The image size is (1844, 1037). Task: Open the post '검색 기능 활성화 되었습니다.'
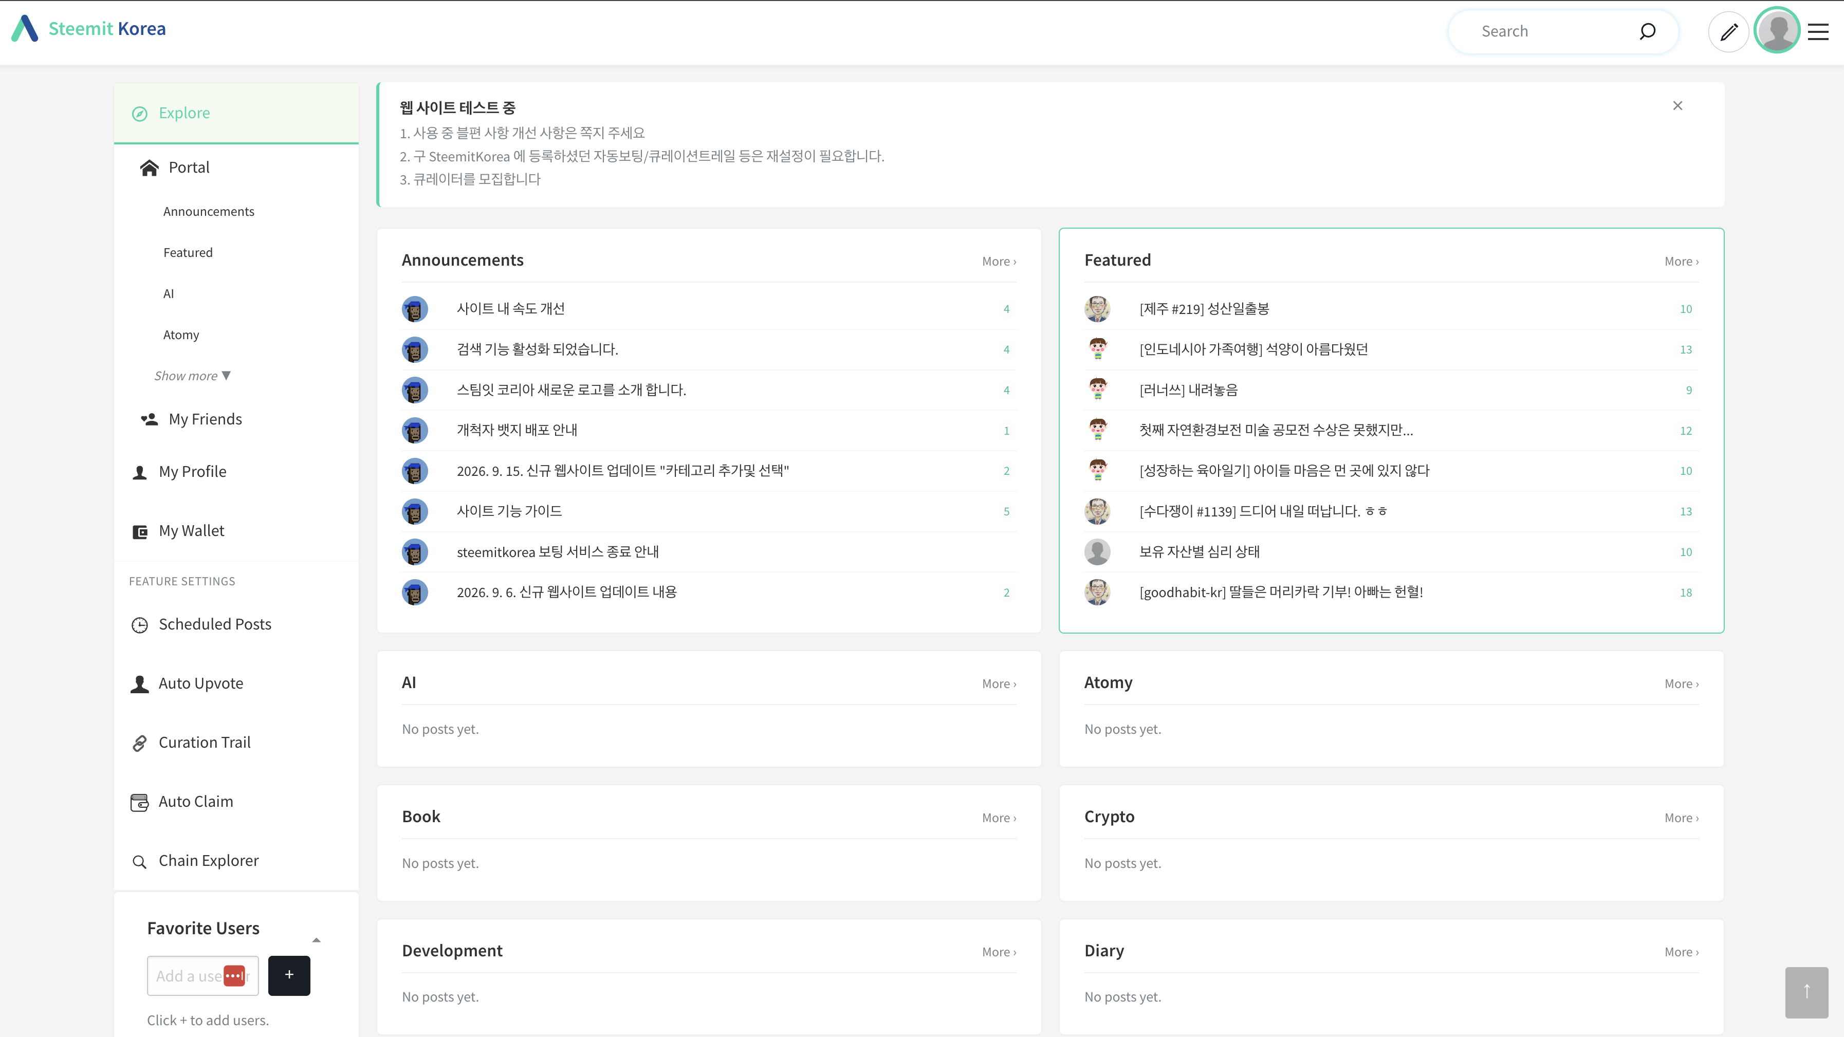point(537,349)
